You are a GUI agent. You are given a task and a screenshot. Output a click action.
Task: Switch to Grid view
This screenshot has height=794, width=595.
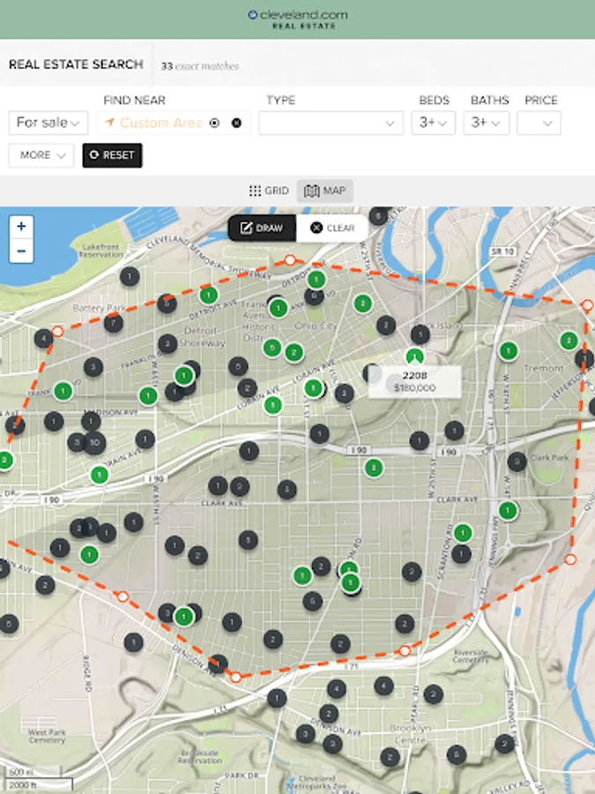point(269,191)
